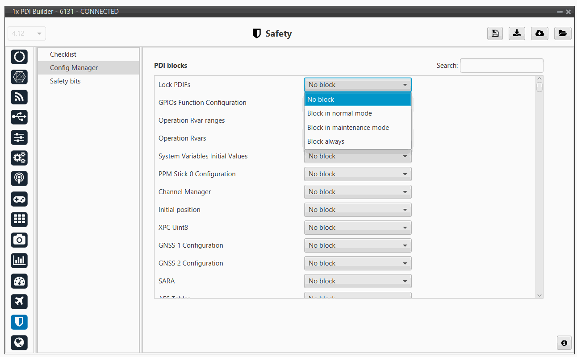The width and height of the screenshot is (577, 357).
Task: Open the GNSS 1 Configuration dropdown
Action: [357, 245]
